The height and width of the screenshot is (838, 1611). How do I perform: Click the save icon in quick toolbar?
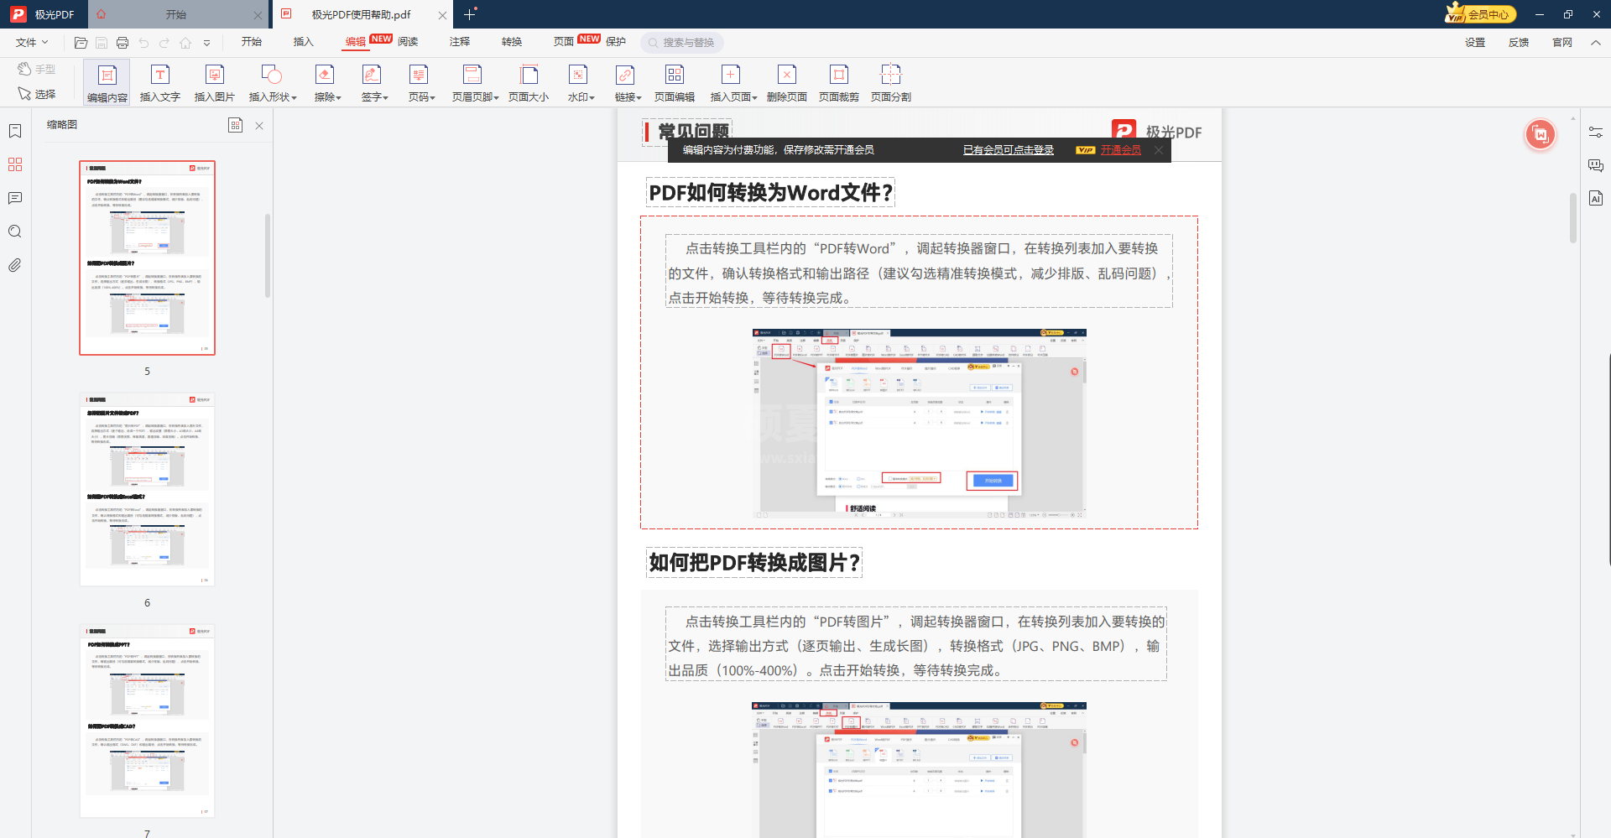coord(102,42)
